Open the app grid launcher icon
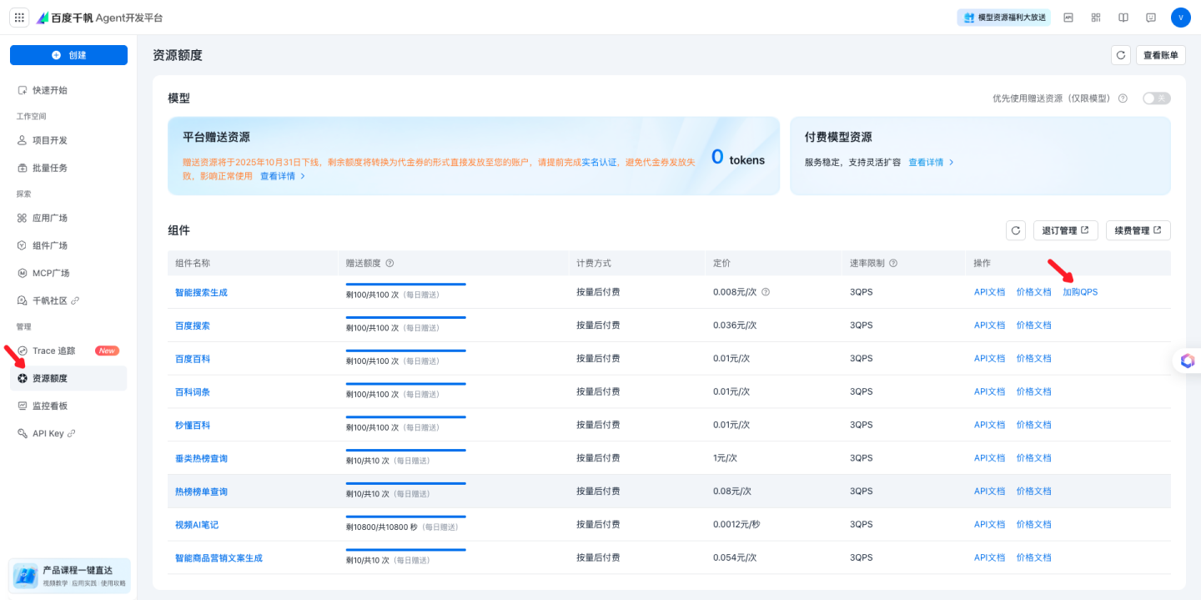The width and height of the screenshot is (1201, 600). point(19,18)
